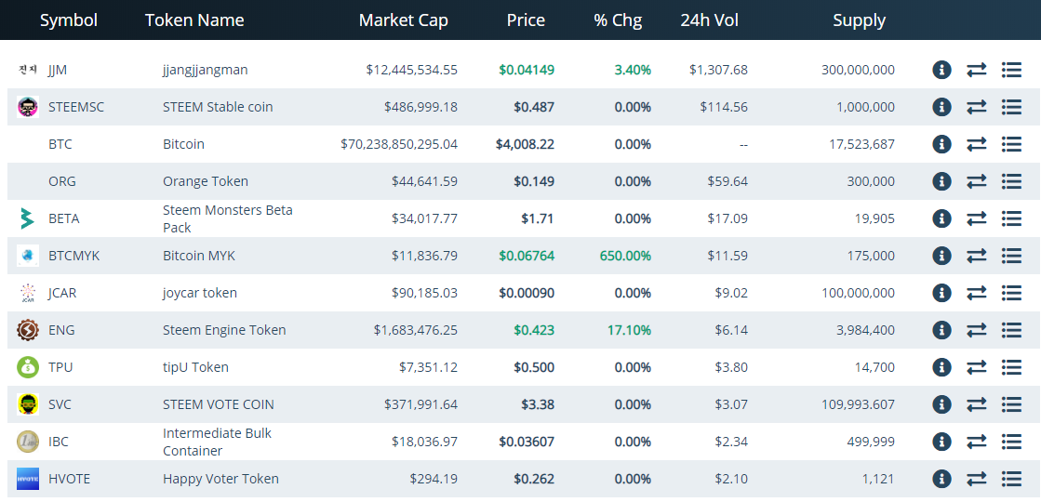Select the jjangjjangman token name
The image size is (1041, 502).
point(206,70)
